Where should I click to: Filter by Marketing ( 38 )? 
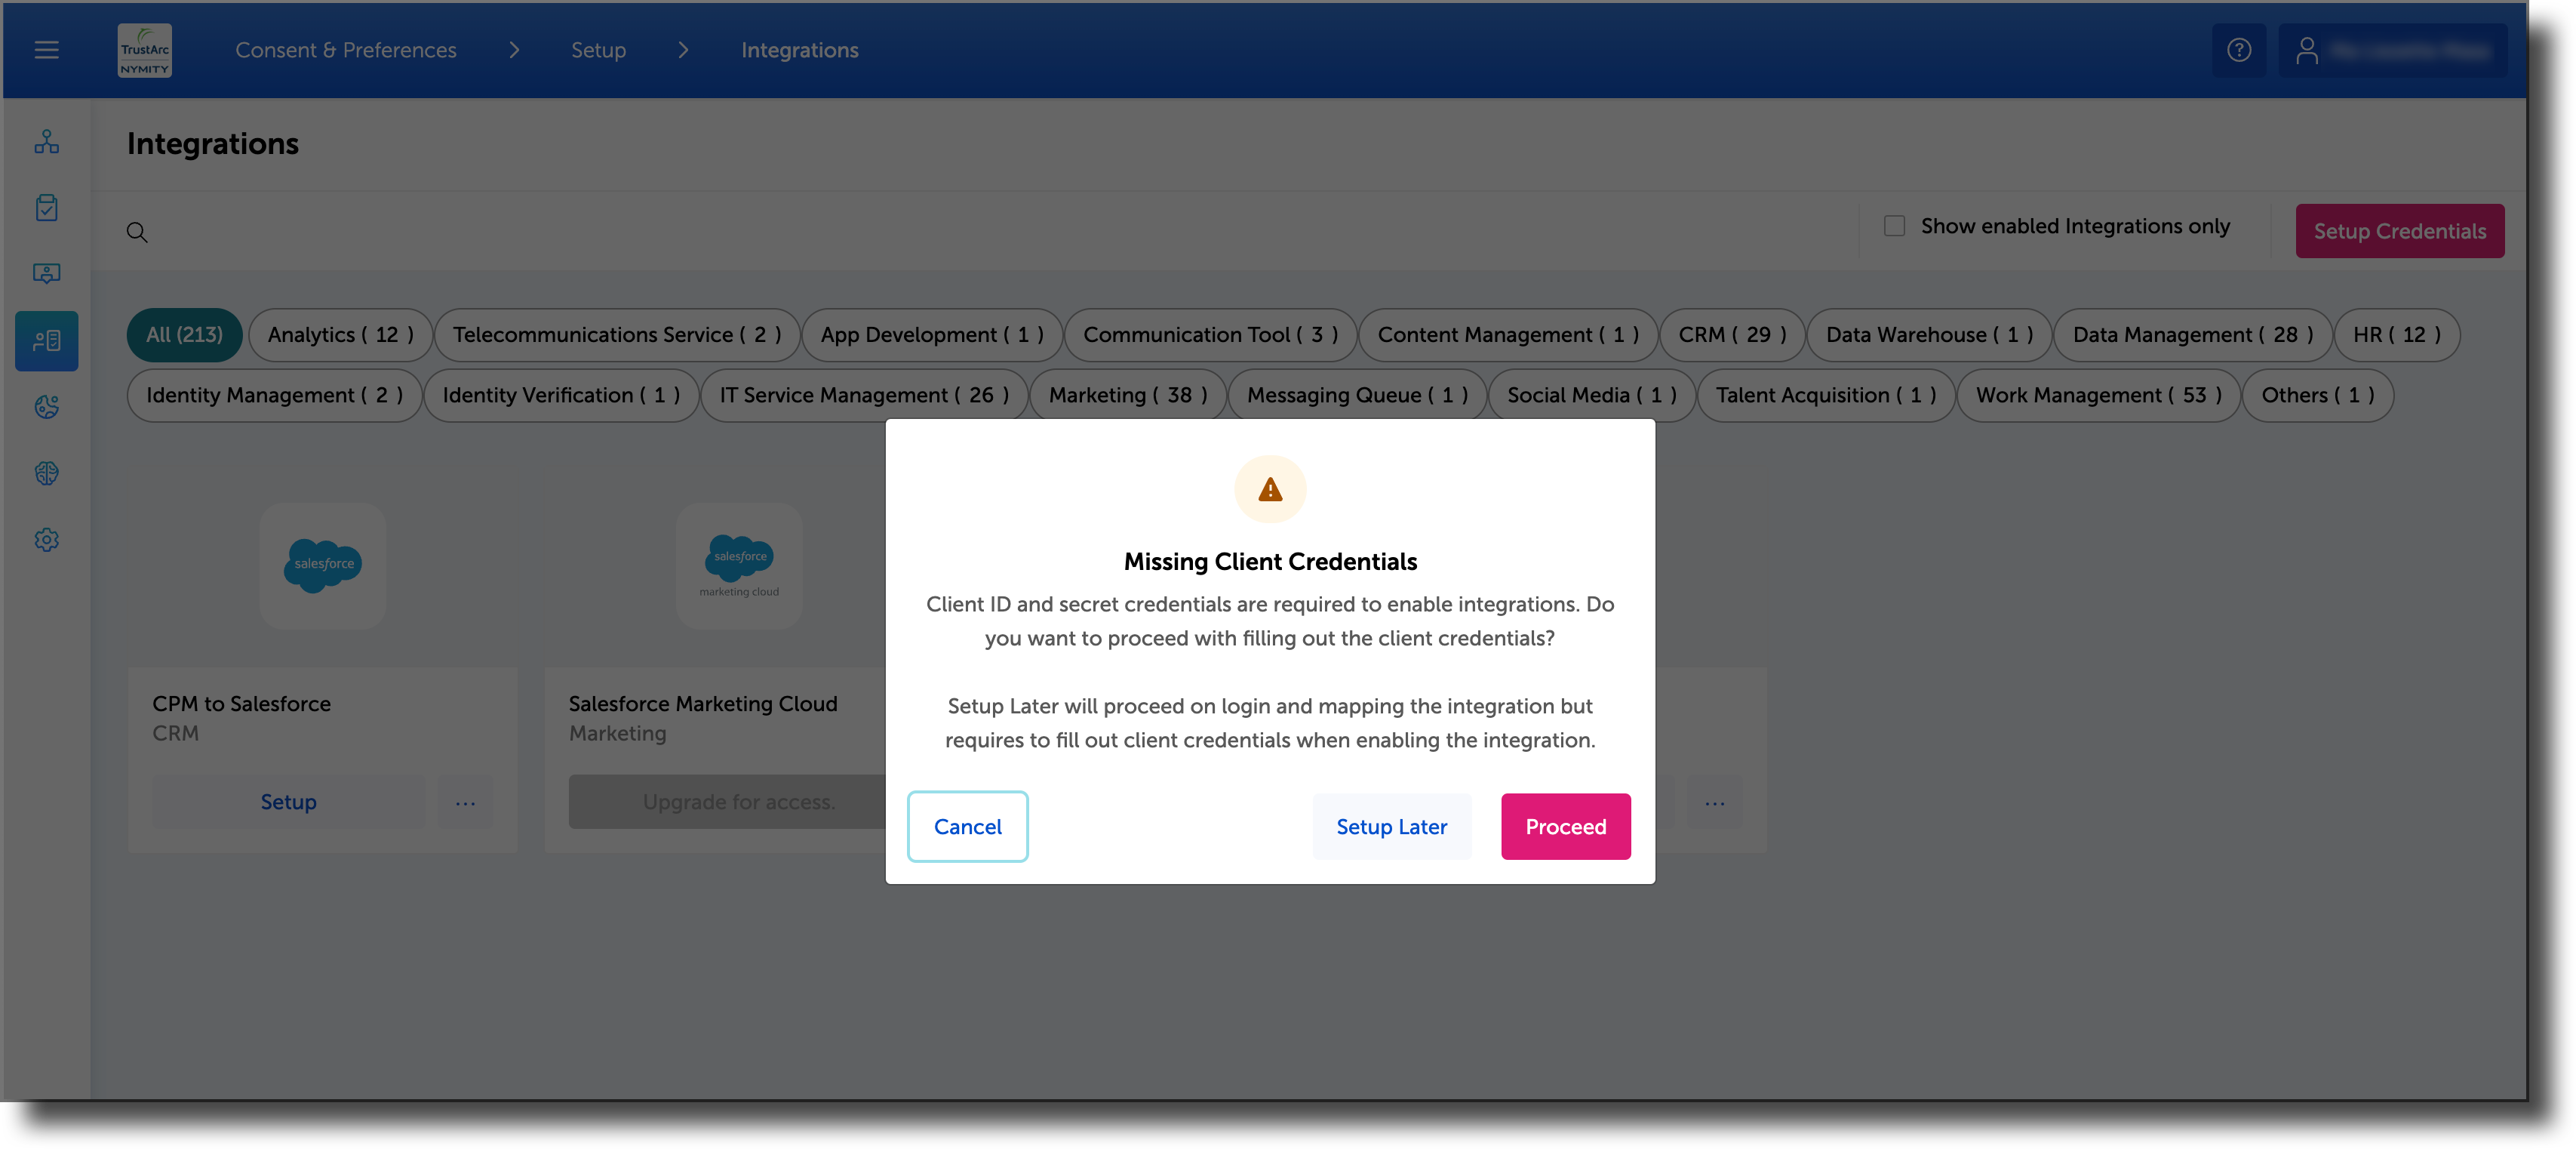click(1128, 396)
